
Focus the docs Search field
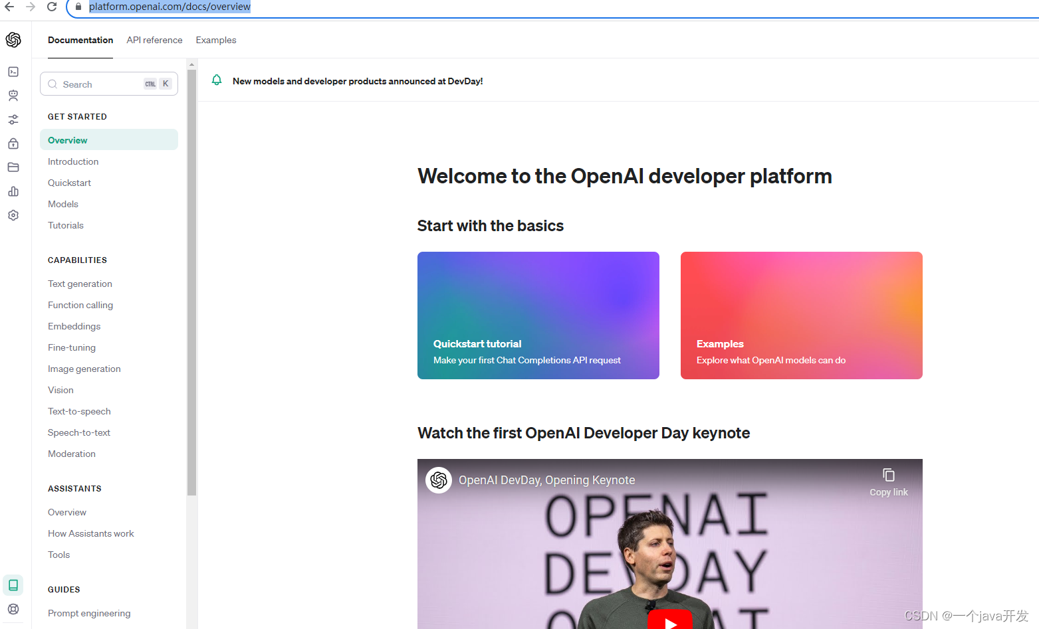109,84
